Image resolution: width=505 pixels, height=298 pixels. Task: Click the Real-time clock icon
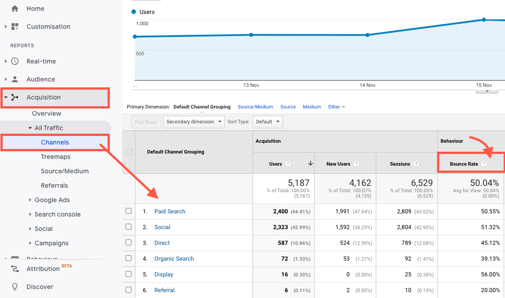pyautogui.click(x=14, y=61)
